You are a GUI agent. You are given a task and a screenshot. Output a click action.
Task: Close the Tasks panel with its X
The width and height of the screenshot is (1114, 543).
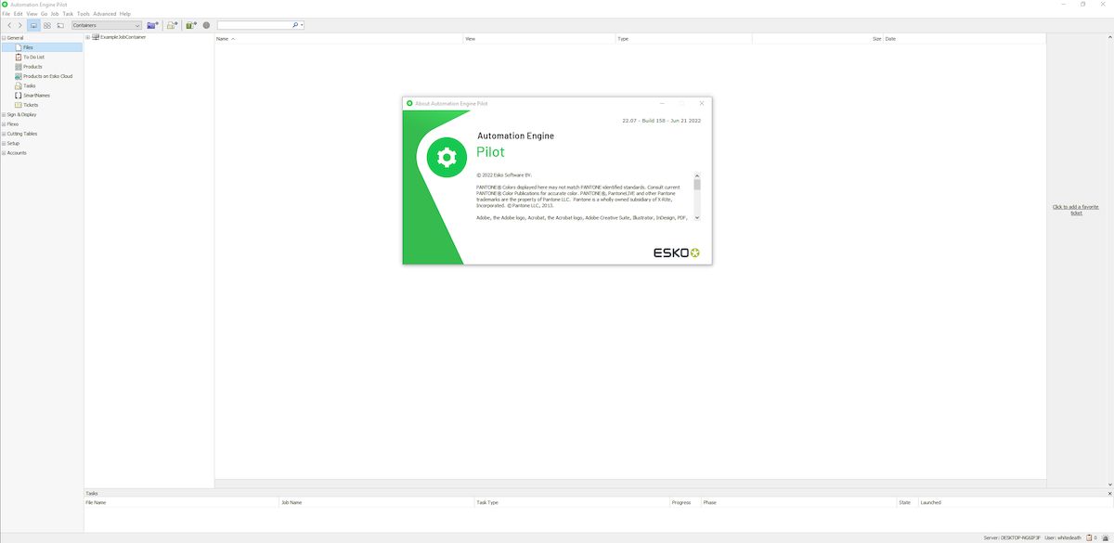[x=1109, y=494]
